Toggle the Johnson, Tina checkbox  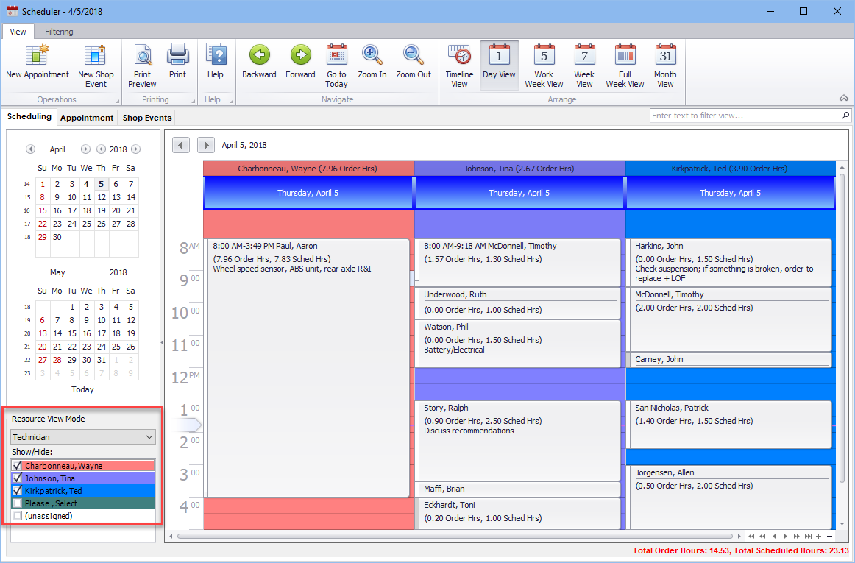(18, 478)
